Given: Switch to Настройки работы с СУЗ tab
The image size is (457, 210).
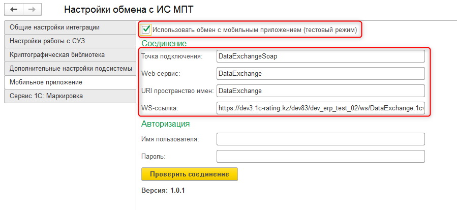Looking at the screenshot, I should pos(70,41).
